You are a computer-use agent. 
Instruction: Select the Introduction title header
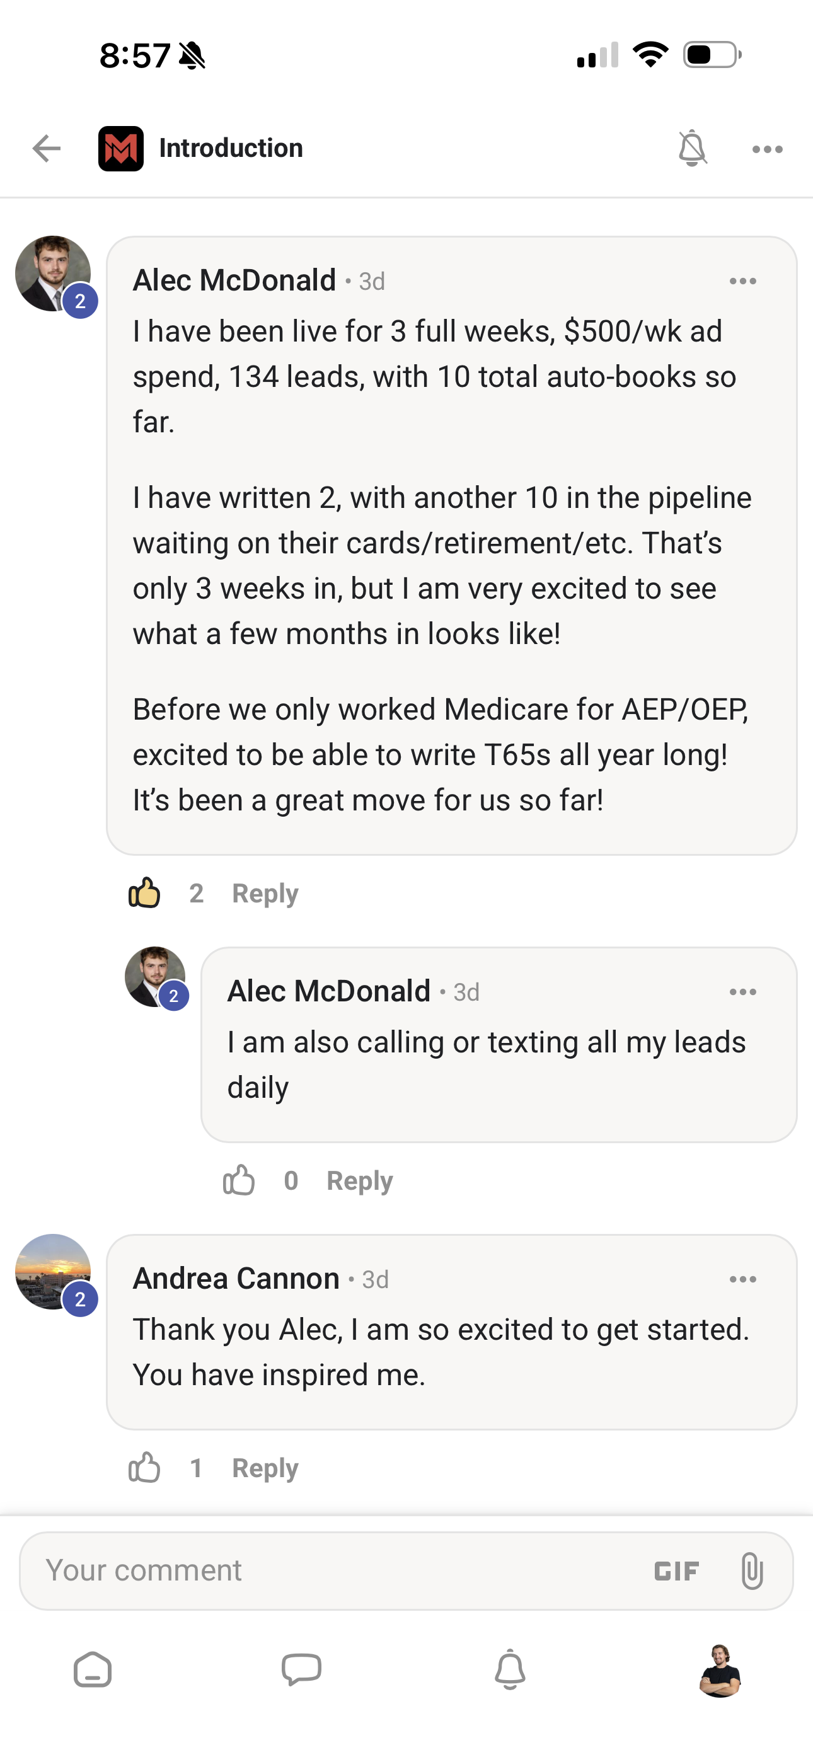coord(231,147)
